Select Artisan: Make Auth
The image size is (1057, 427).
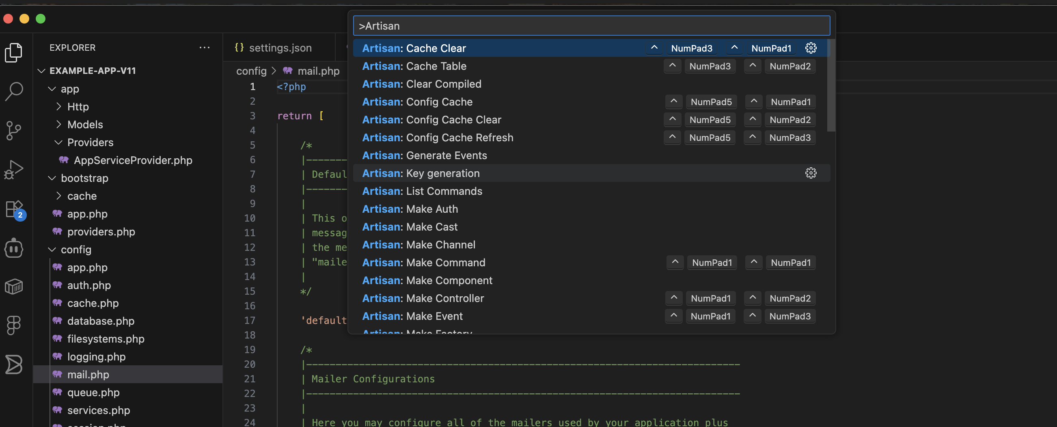point(591,209)
